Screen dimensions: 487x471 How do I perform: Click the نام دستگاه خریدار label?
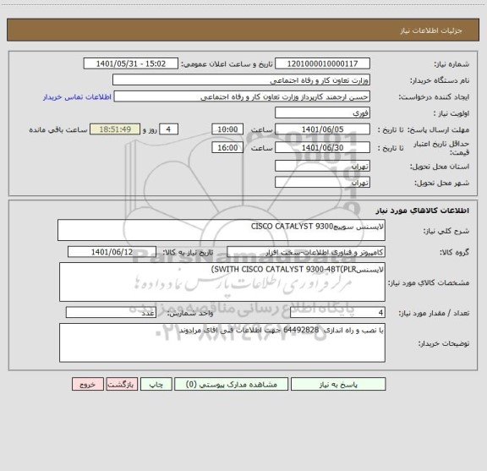440,80
